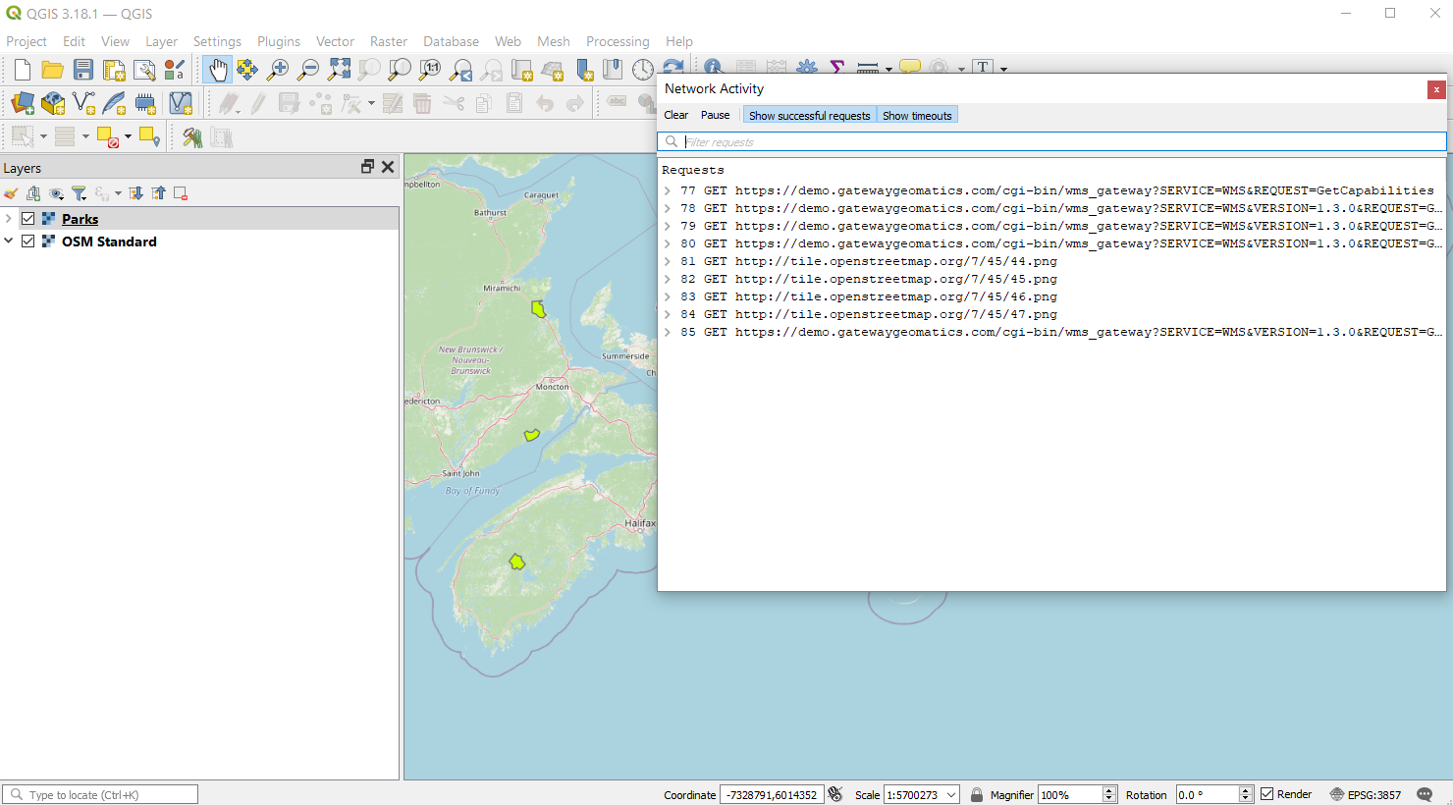The image size is (1453, 805).
Task: Toggle OSM Standard layer visibility checkbox
Action: coord(28,241)
